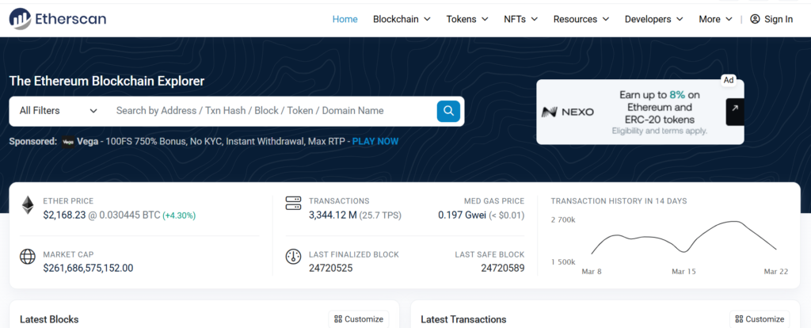Click the Ad badge on the banner
The width and height of the screenshot is (811, 328).
click(x=729, y=80)
